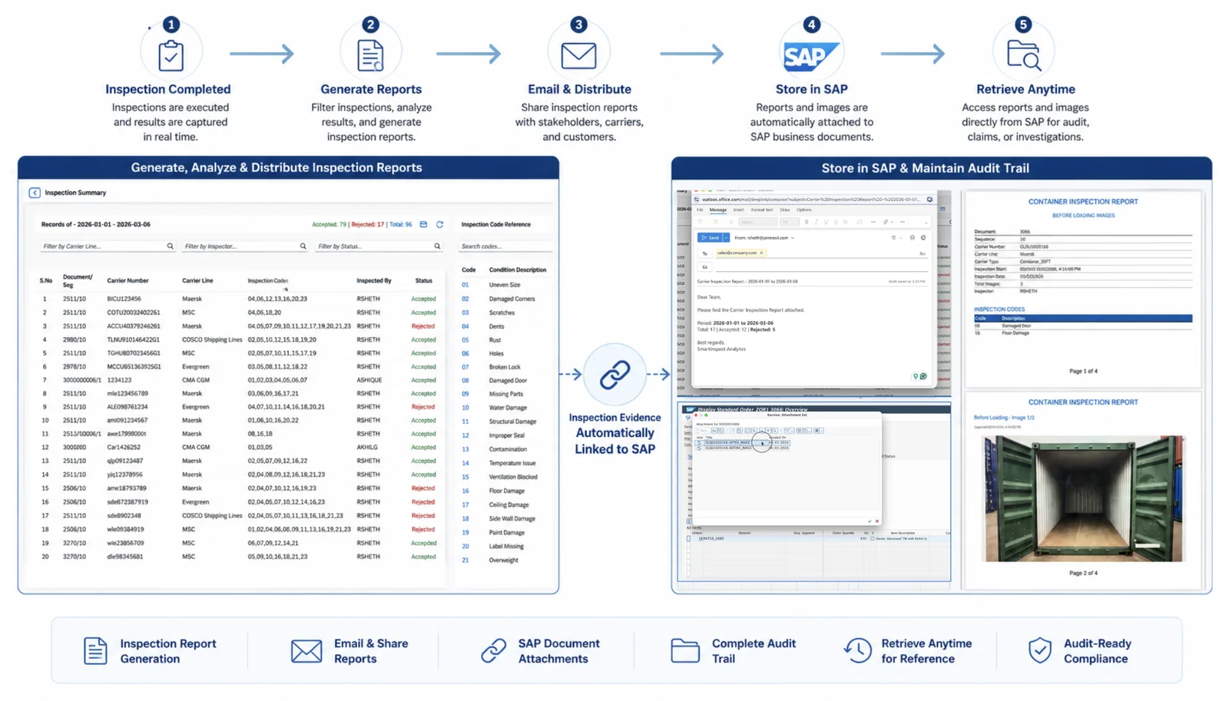Screen dimensions: 1229x701
Task: Click the Bold button in Outlook toolbar
Action: point(807,222)
